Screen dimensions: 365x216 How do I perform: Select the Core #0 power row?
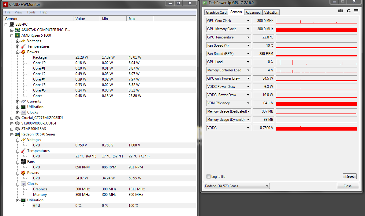tap(114, 63)
